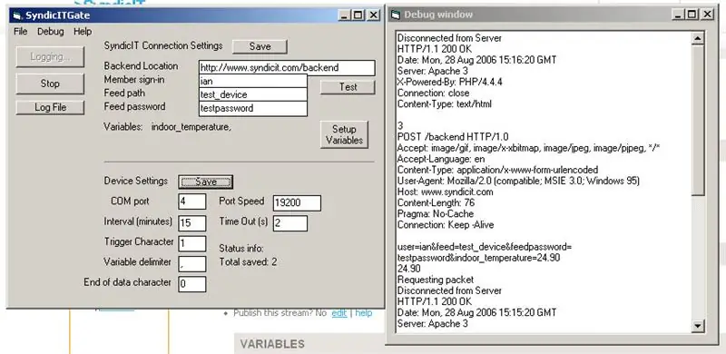Click the Test connection button
The height and width of the screenshot is (354, 726).
click(x=348, y=87)
